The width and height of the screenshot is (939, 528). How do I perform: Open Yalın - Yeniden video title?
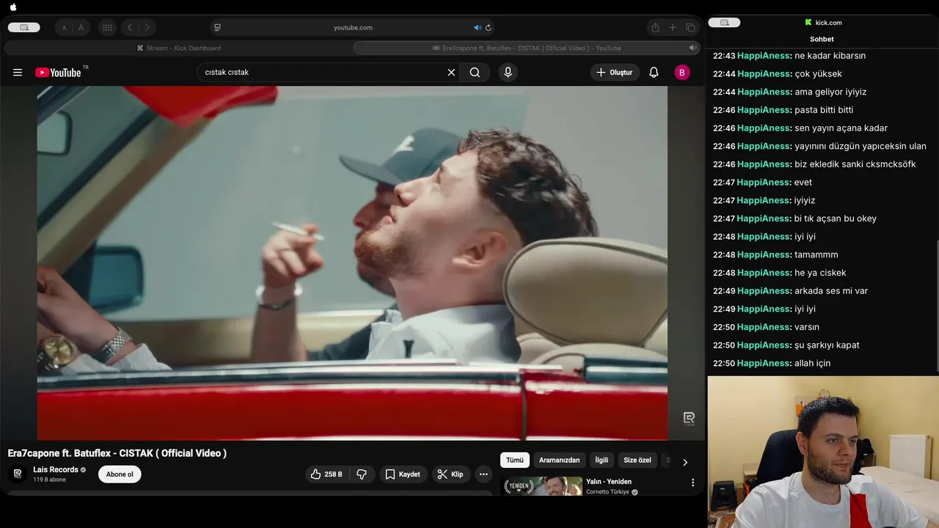point(609,482)
